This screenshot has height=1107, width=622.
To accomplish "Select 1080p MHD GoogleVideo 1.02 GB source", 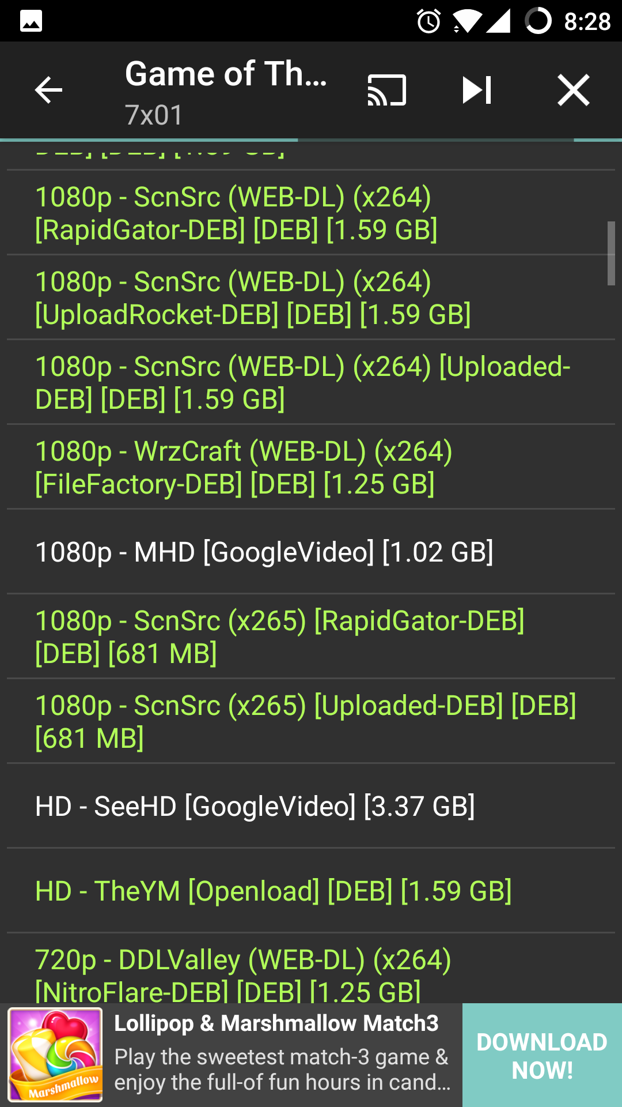I will pos(264,552).
